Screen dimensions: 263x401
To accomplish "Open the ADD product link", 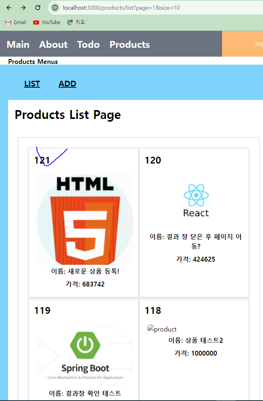I will click(x=67, y=84).
